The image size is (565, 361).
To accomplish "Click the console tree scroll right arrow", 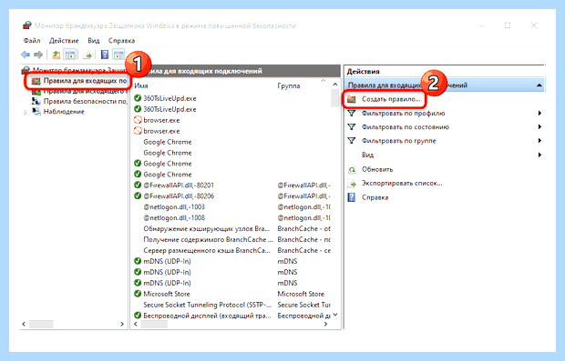I will (x=122, y=324).
